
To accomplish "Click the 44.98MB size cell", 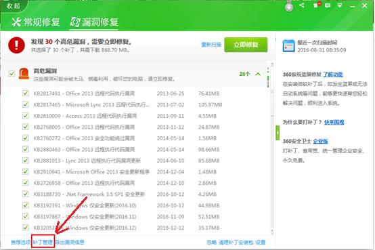I will point(208,205).
